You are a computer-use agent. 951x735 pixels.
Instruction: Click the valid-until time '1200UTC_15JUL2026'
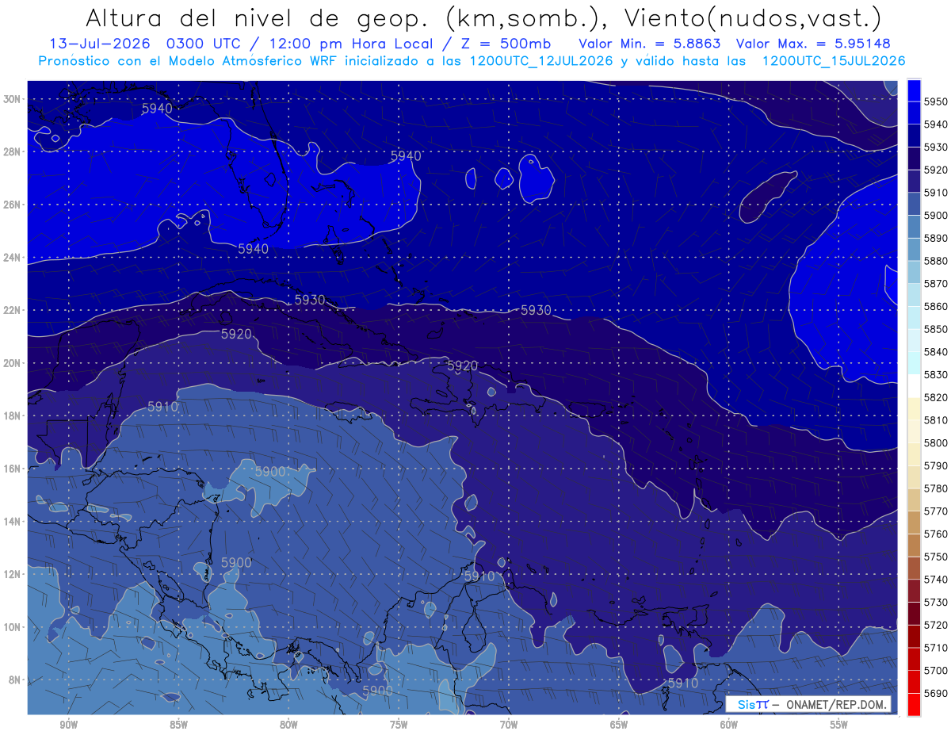pyautogui.click(x=834, y=61)
